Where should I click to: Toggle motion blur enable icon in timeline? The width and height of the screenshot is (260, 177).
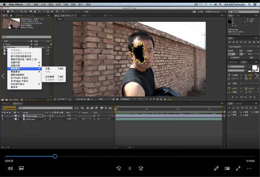(x=96, y=108)
